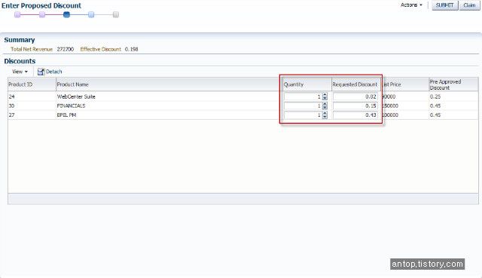
Task: Click the Claim button
Action: [x=469, y=5]
